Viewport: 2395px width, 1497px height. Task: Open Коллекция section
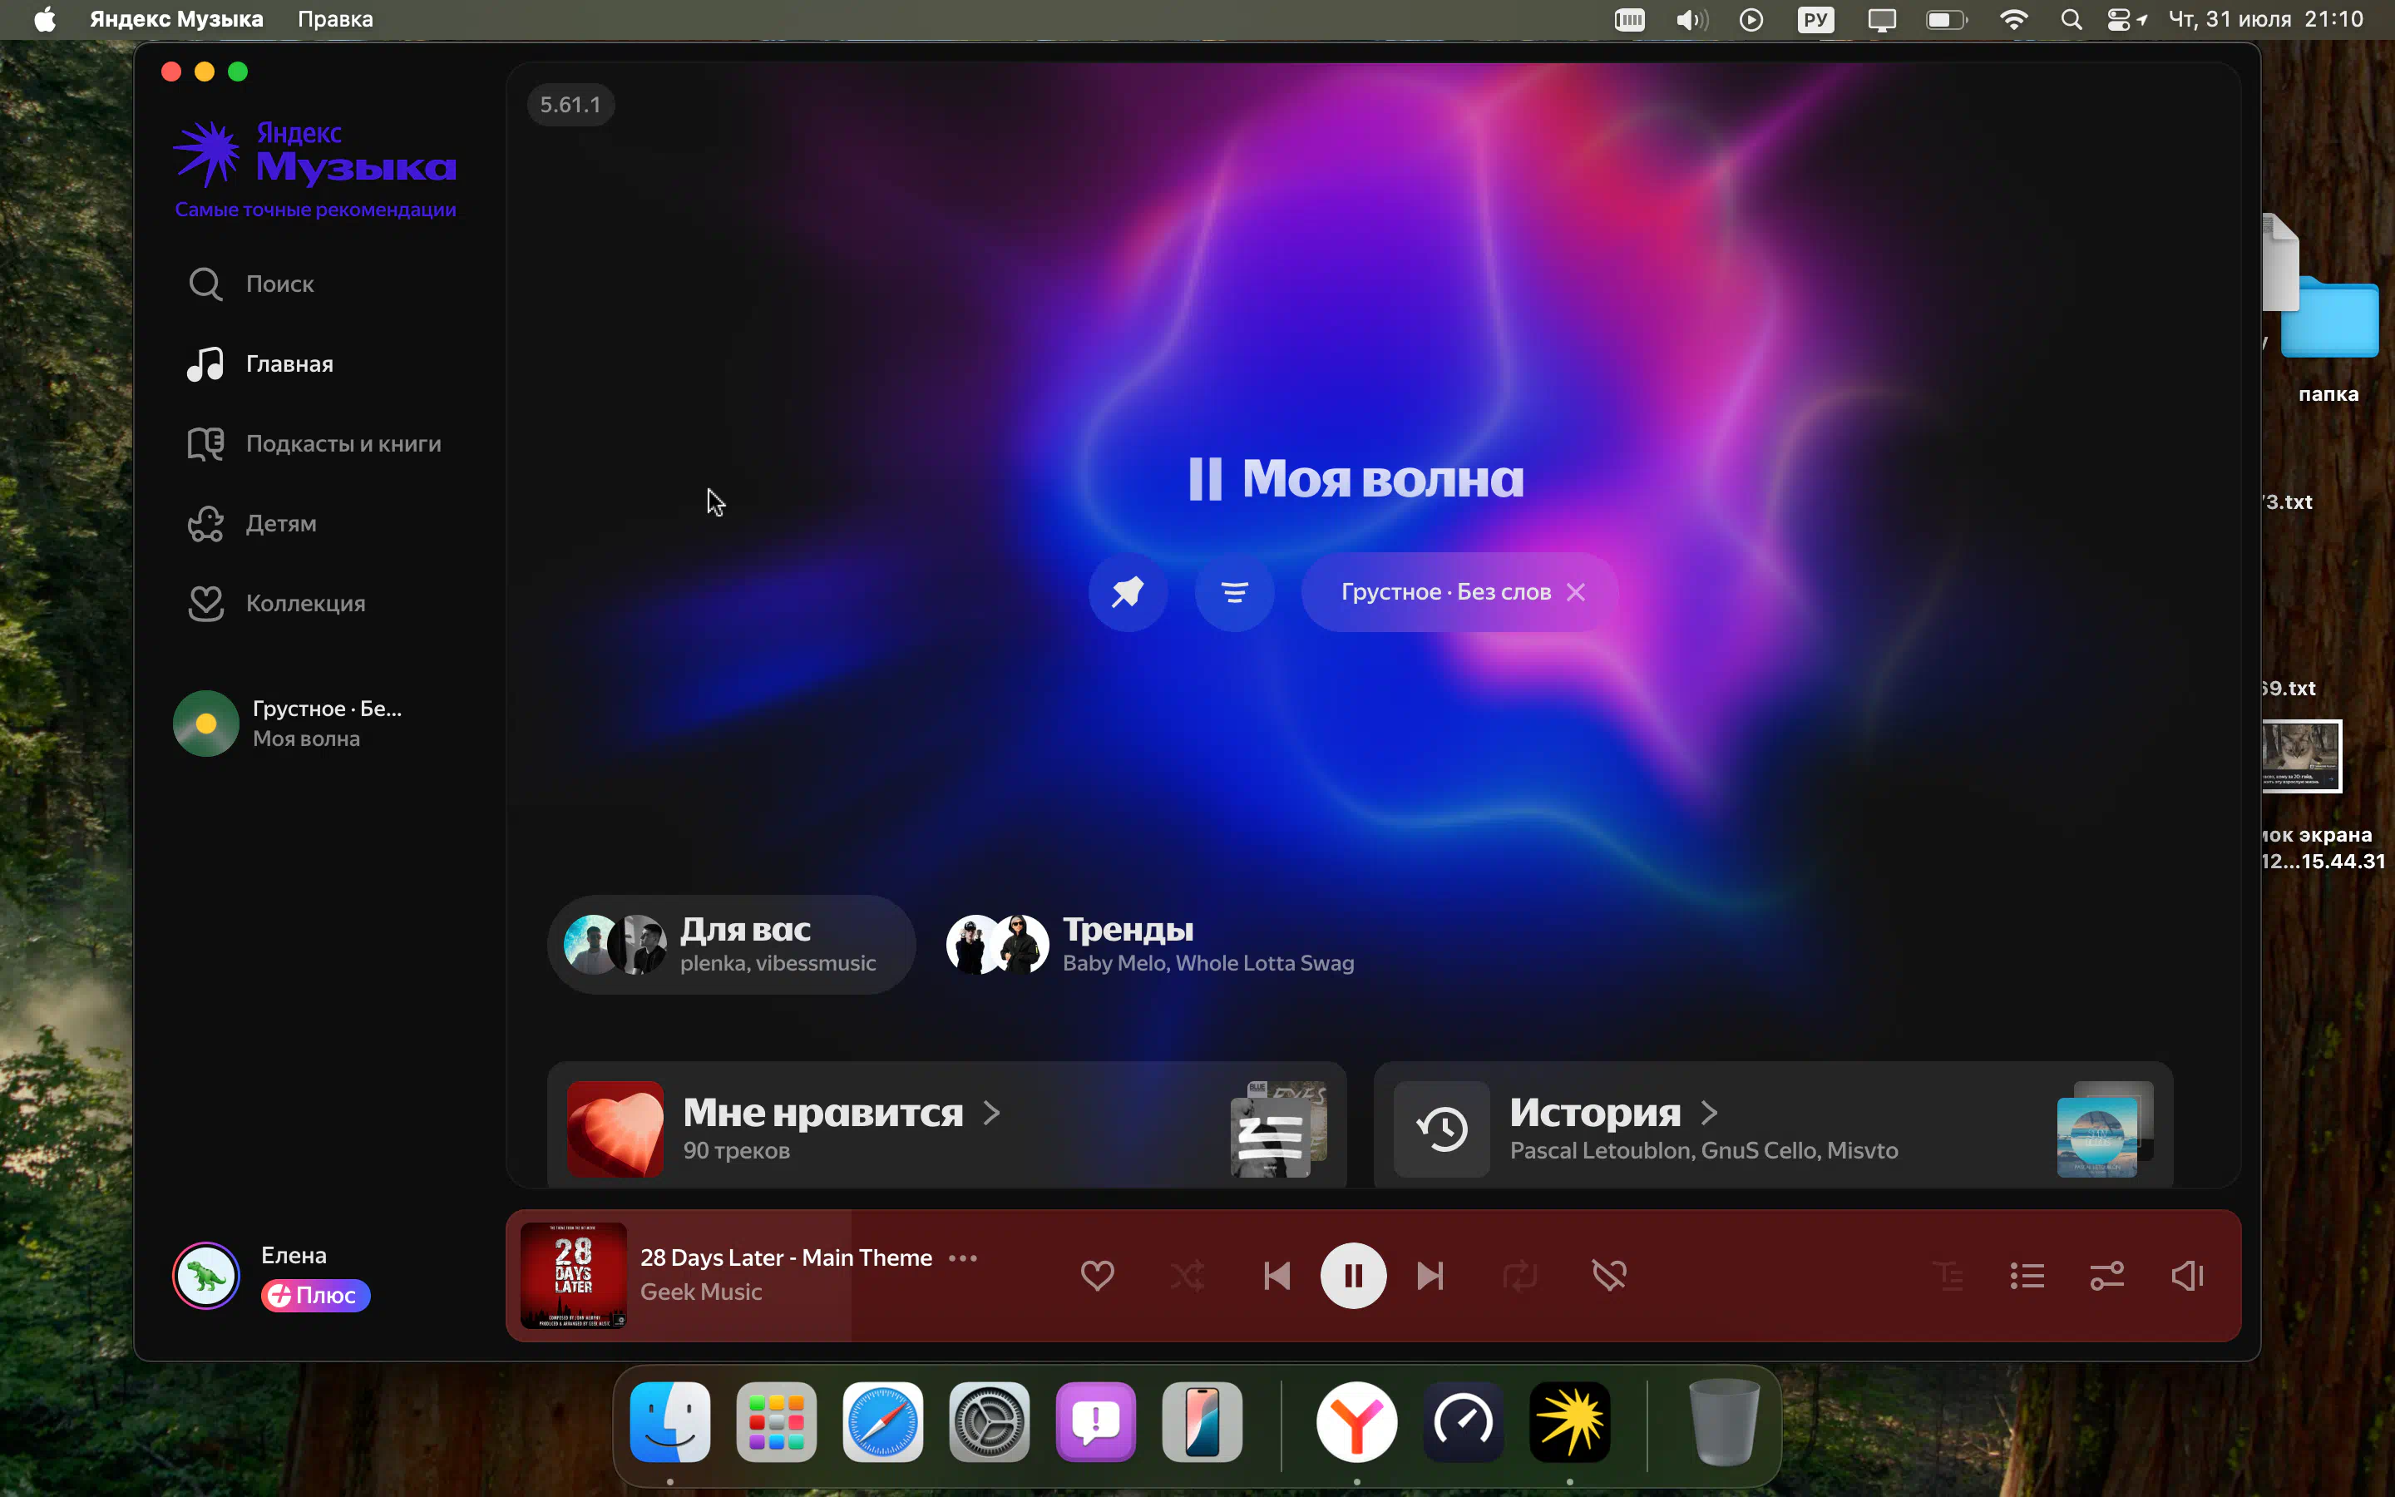[x=277, y=603]
